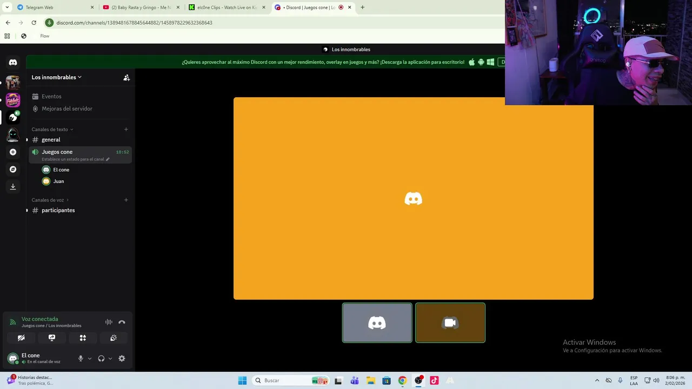Reload the page in Chrome
Screen dimensions: 692x389
(x=34, y=23)
